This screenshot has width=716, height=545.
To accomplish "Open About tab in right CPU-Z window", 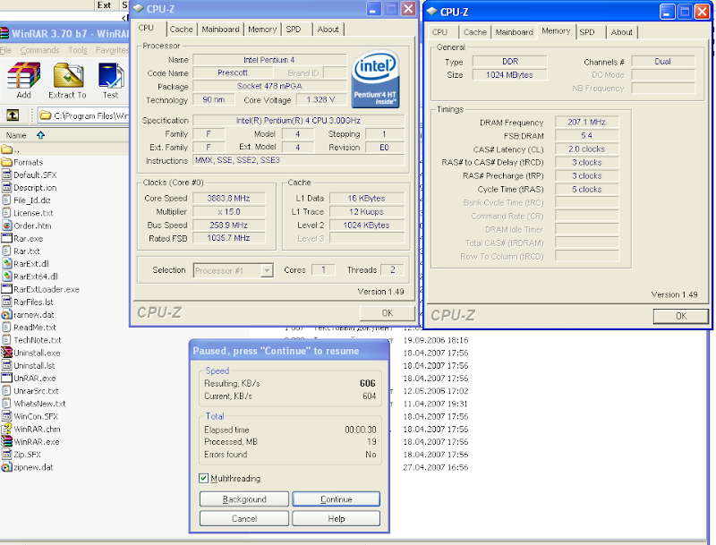I will point(621,32).
